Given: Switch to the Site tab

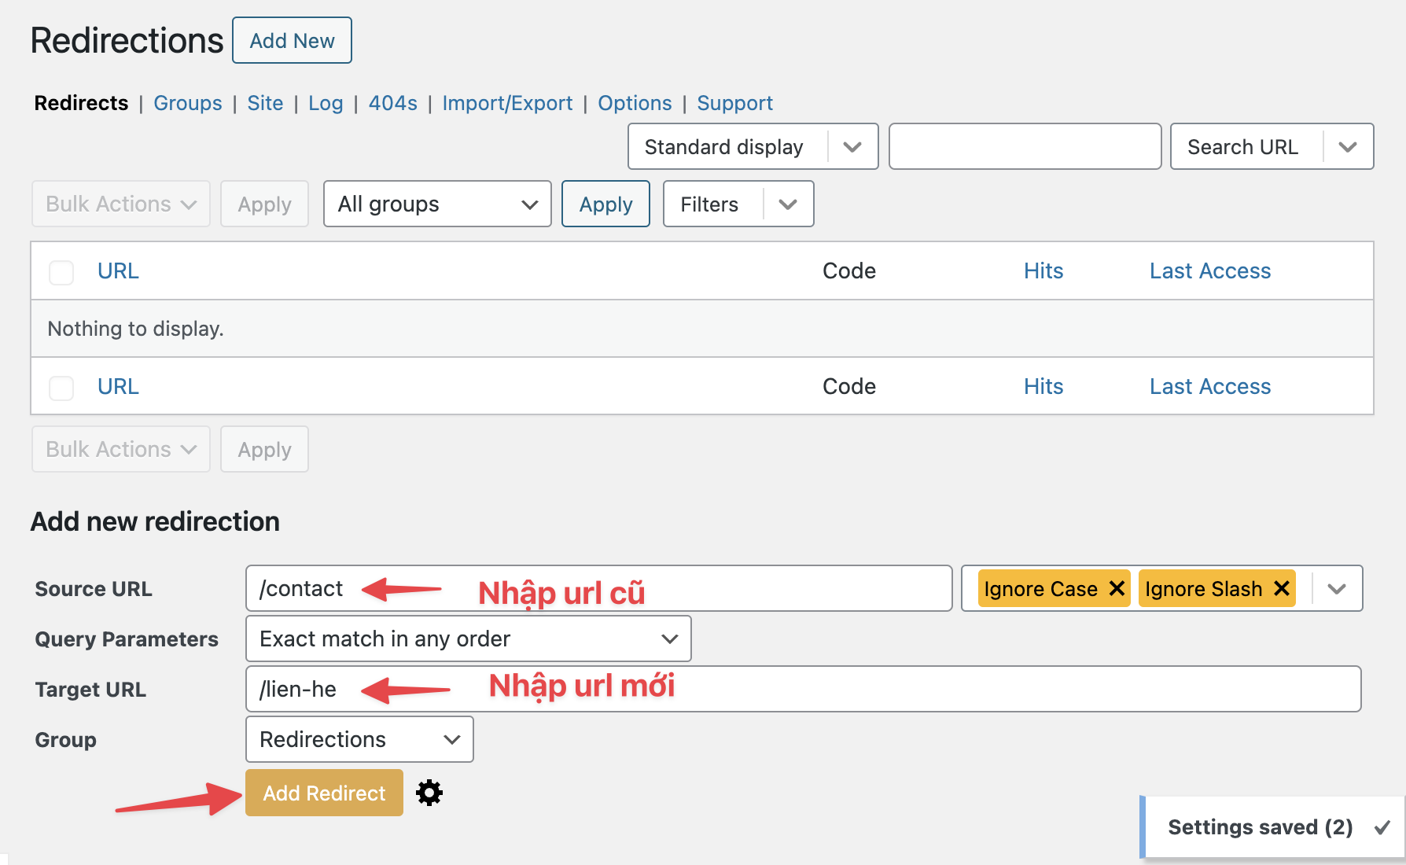Looking at the screenshot, I should [265, 103].
